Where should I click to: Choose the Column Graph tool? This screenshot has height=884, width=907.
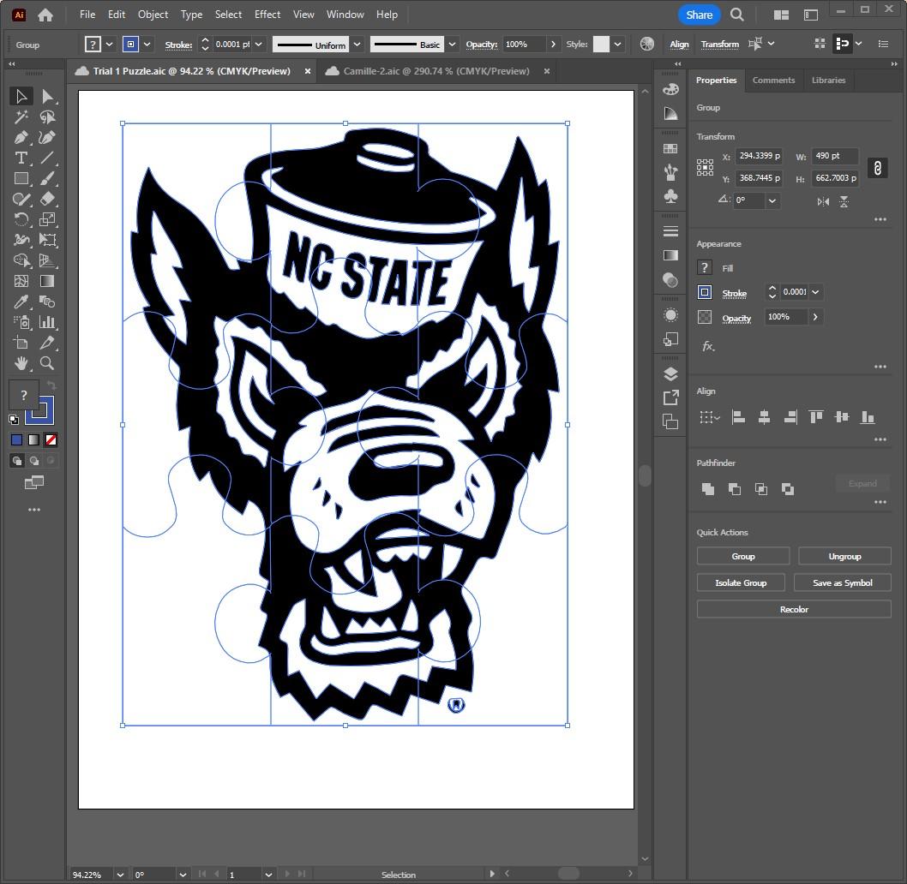[x=47, y=322]
